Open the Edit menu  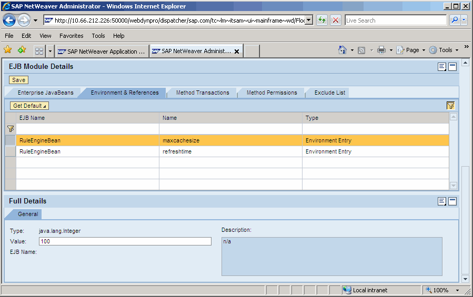coord(26,36)
